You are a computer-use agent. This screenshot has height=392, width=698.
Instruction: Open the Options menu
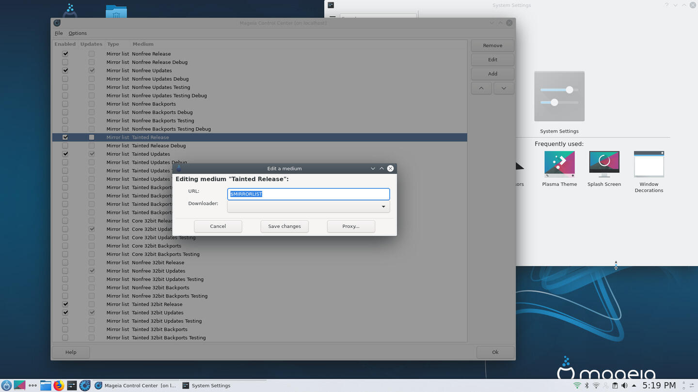pyautogui.click(x=78, y=33)
